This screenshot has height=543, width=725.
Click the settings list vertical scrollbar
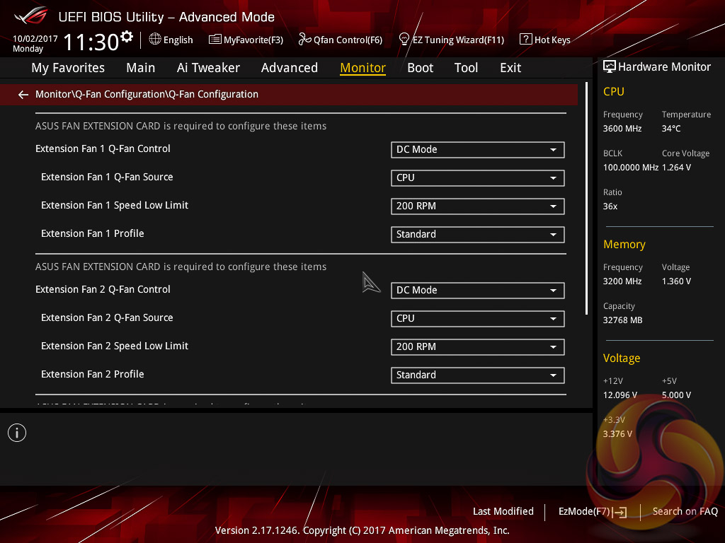click(x=587, y=199)
